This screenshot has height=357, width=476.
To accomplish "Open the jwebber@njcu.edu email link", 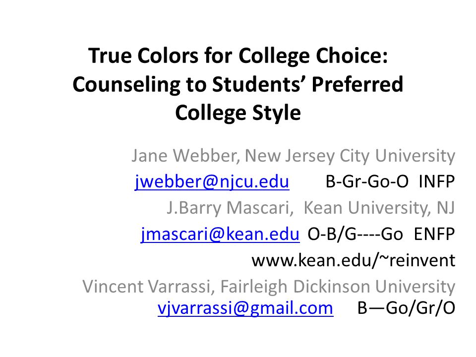I will pyautogui.click(x=212, y=182).
